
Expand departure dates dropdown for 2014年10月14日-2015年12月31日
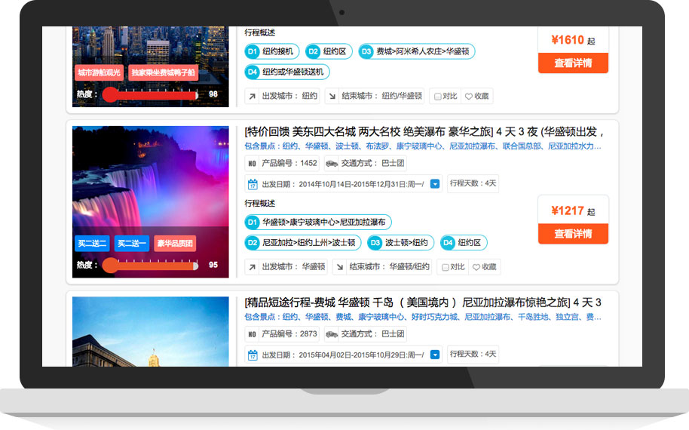(434, 184)
